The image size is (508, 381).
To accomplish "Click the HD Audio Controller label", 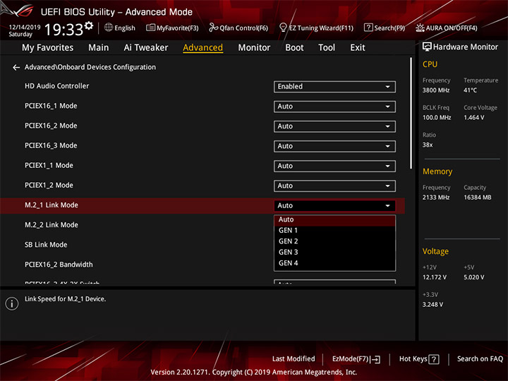I will pos(56,86).
